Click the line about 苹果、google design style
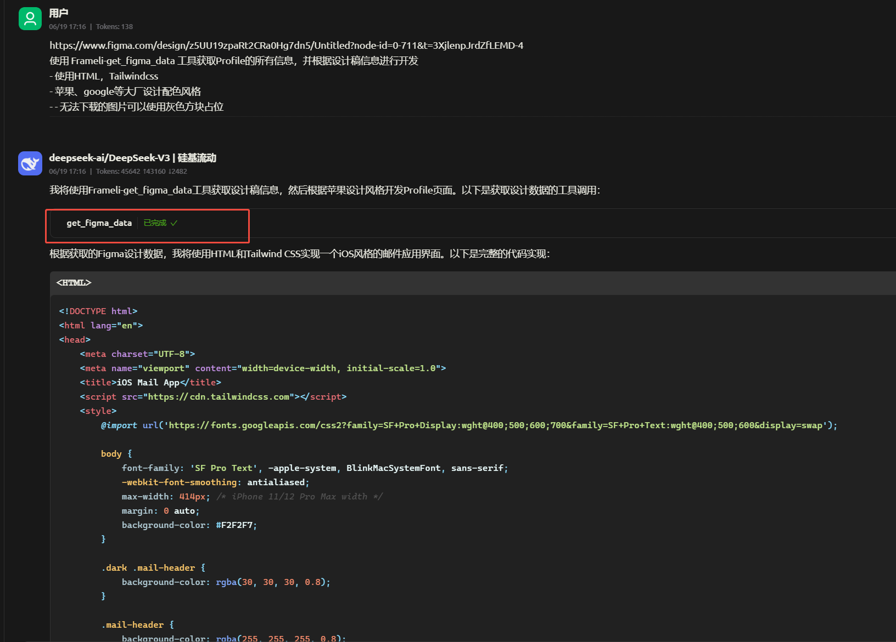Viewport: 896px width, 642px height. pos(125,92)
